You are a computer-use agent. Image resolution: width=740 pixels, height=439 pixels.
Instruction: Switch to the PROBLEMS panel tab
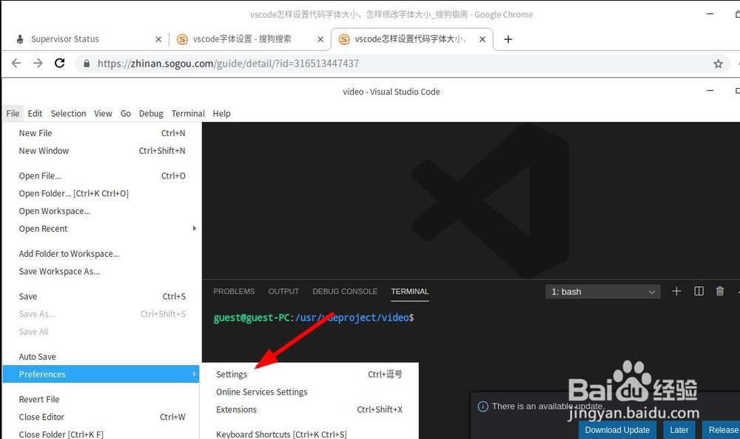(x=234, y=291)
